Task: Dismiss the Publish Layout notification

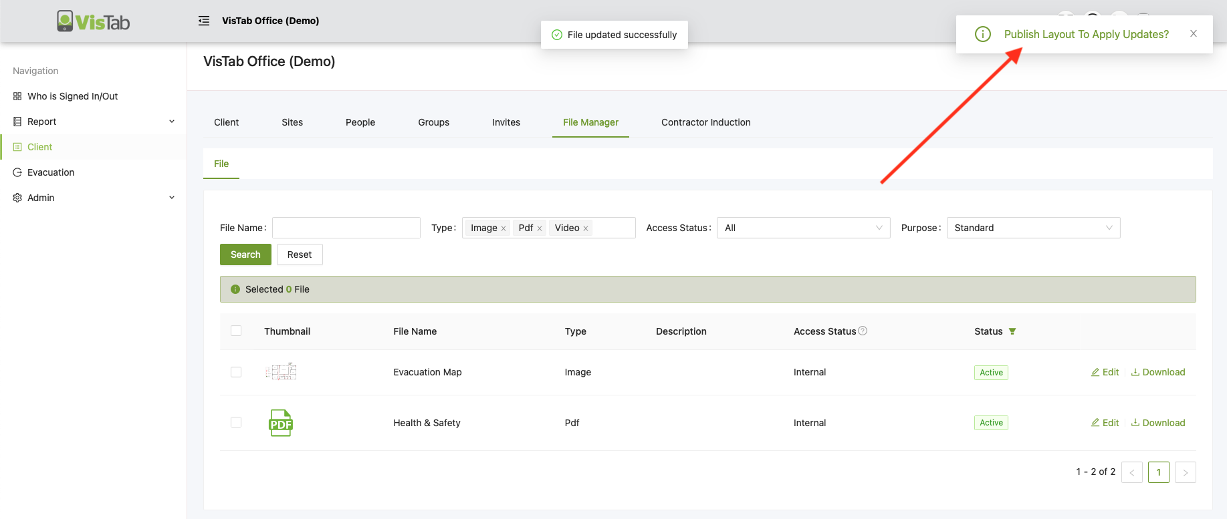Action: click(x=1194, y=33)
